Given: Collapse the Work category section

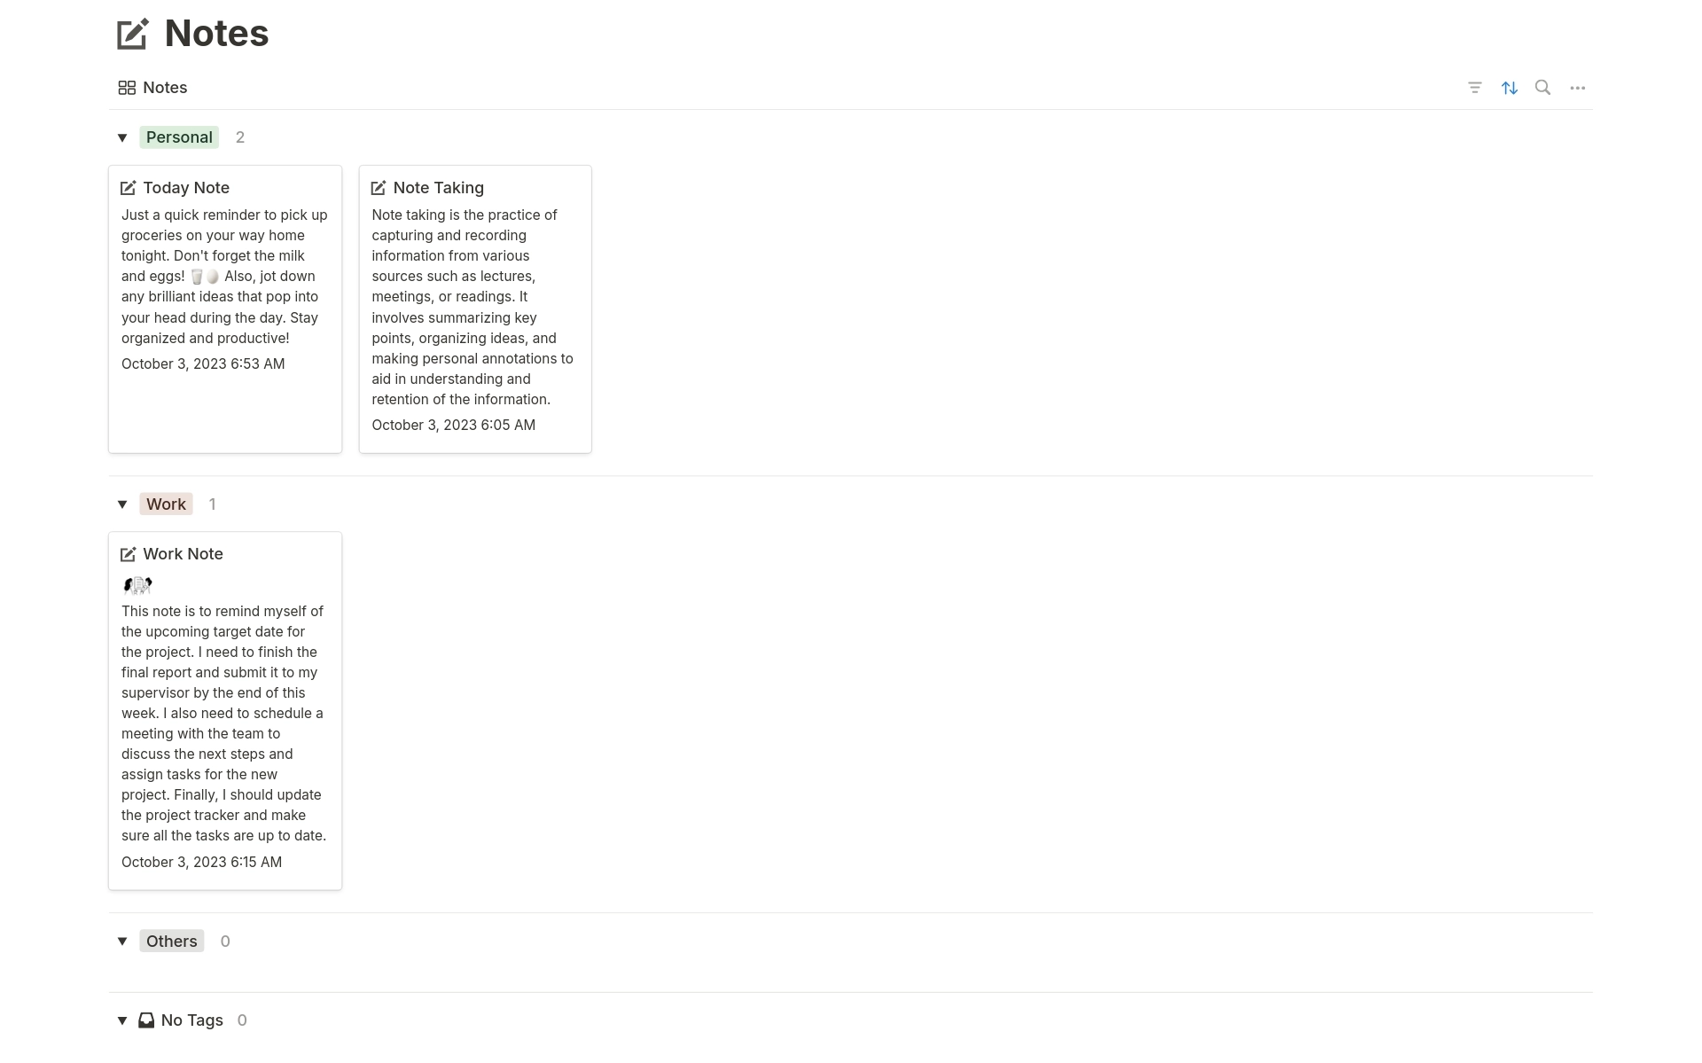Looking at the screenshot, I should (x=121, y=504).
